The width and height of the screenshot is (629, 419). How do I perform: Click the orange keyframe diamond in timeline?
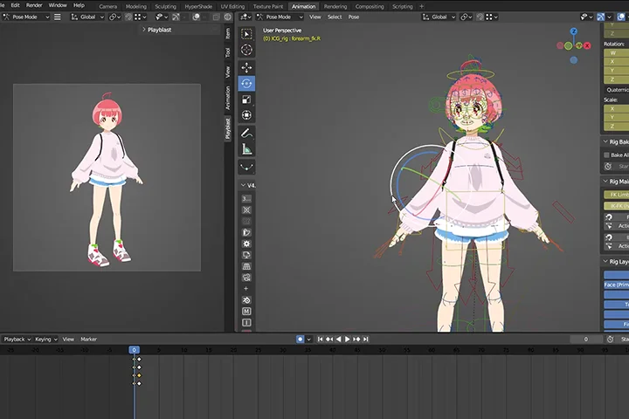tap(139, 375)
